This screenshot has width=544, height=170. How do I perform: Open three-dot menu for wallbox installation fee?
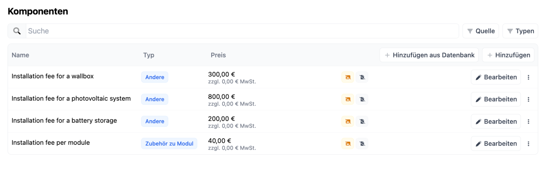tap(528, 77)
